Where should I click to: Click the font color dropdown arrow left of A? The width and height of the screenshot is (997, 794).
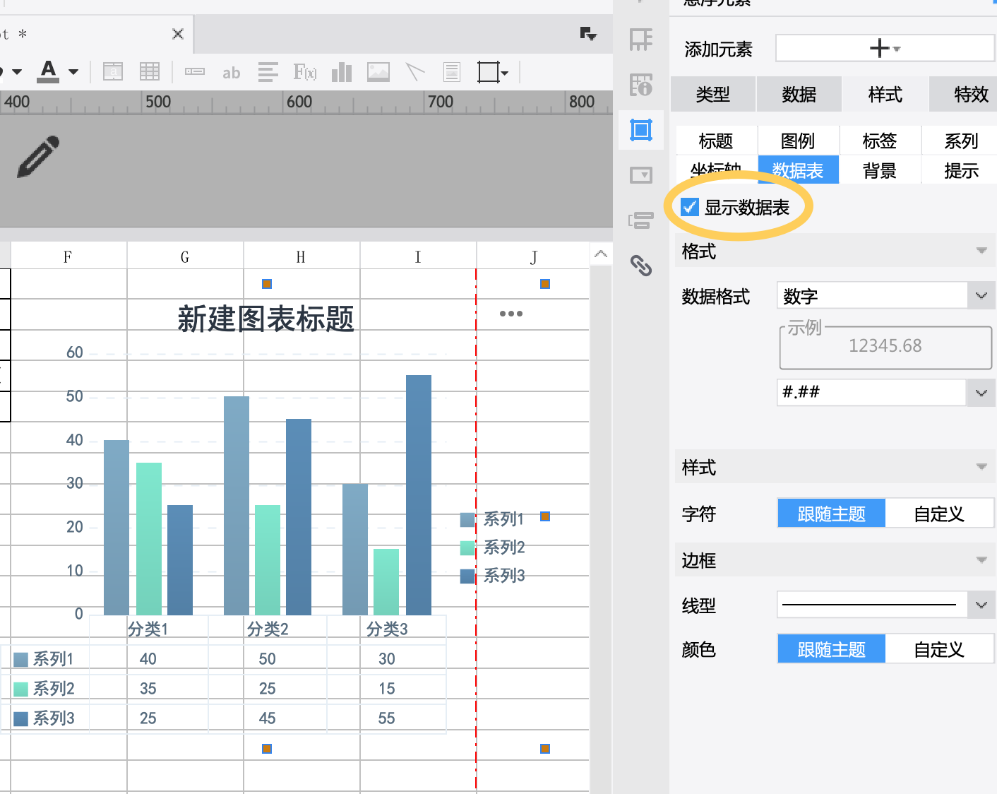click(17, 72)
